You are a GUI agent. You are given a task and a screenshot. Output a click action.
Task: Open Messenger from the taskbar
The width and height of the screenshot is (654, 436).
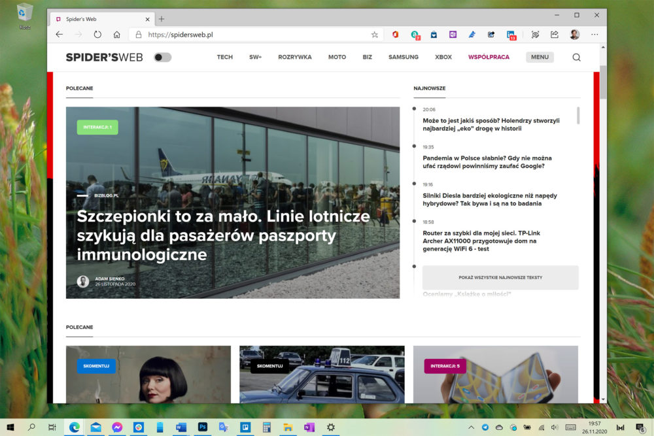click(x=117, y=428)
